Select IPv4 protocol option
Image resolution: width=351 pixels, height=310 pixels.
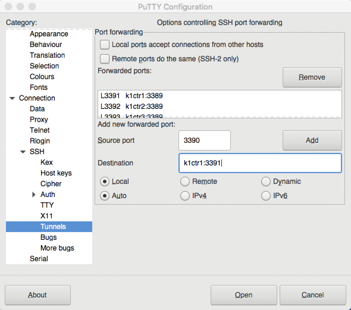tap(185, 196)
